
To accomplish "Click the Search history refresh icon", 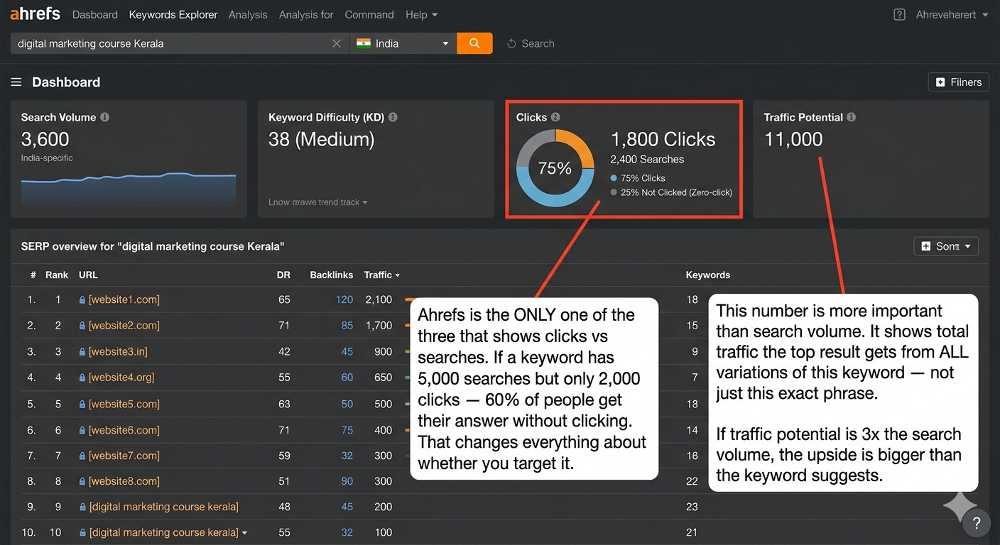I will [511, 43].
